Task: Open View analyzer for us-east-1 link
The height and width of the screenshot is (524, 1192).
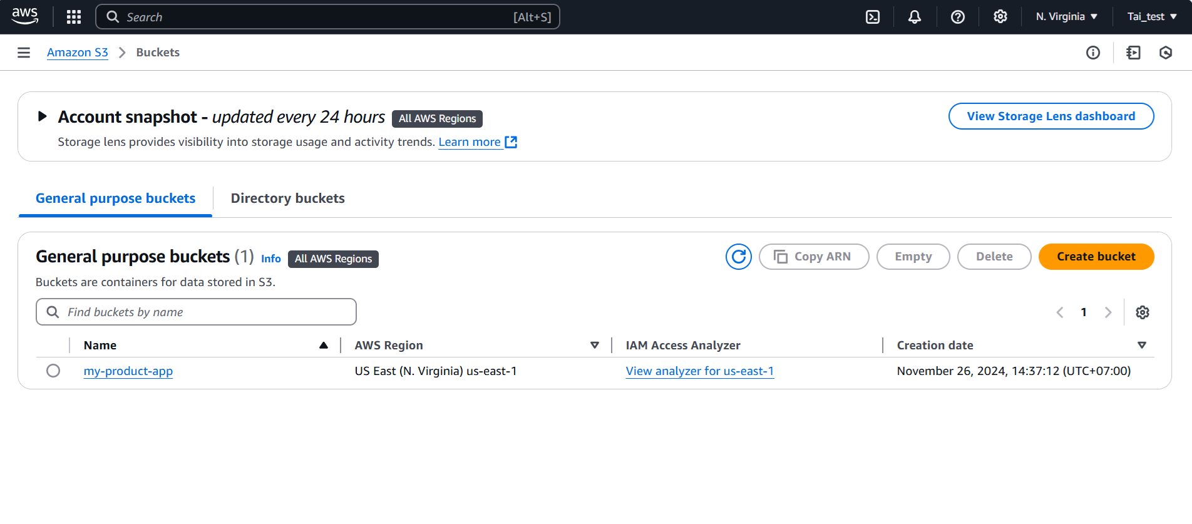Action: coord(700,371)
